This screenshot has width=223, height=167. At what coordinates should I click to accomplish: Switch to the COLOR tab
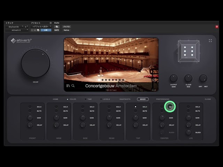click(73, 99)
